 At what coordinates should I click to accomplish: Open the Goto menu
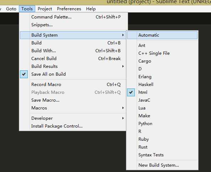pyautogui.click(x=11, y=9)
